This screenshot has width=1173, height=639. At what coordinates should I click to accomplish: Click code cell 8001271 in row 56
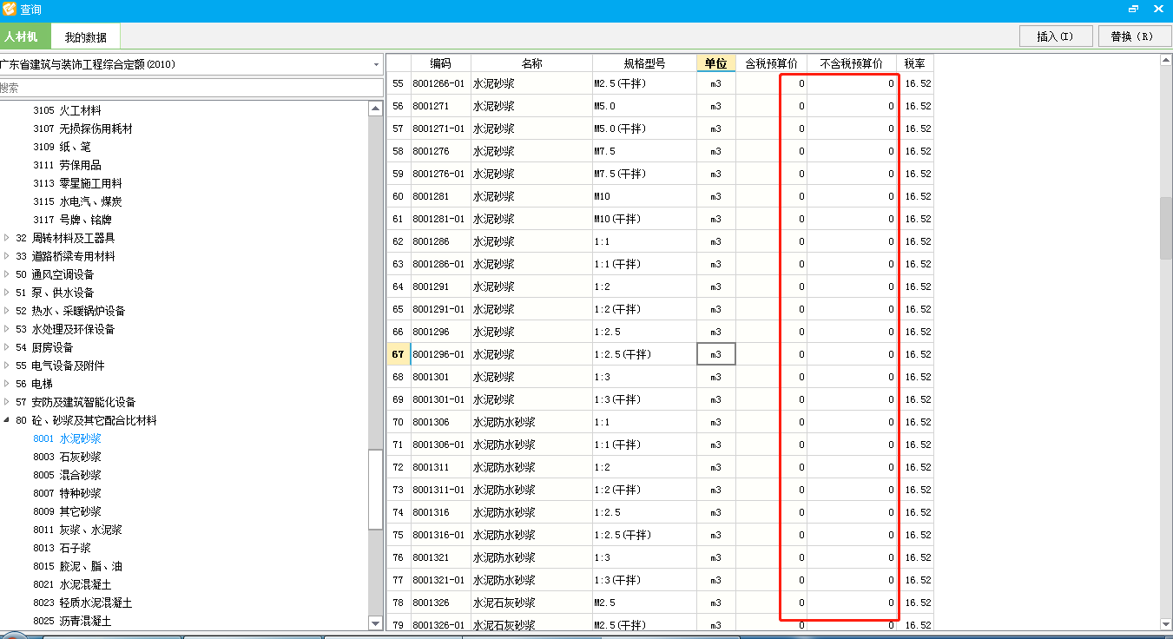pos(440,106)
